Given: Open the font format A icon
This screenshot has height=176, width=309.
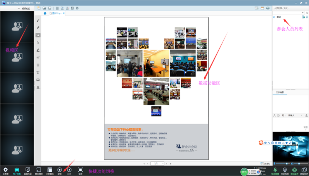Looking at the screenshot, I should 274,115.
